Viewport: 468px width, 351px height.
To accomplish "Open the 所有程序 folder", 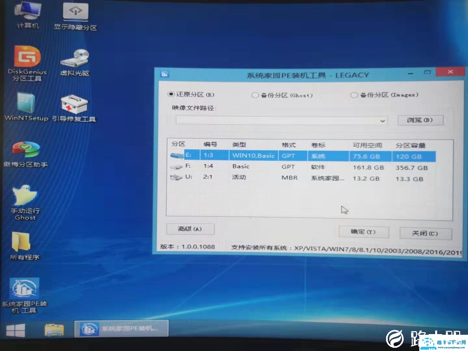I will 22,244.
